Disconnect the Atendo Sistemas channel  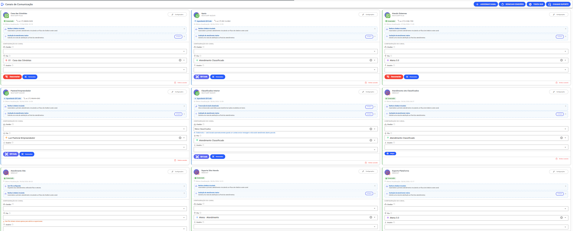tap(394, 77)
